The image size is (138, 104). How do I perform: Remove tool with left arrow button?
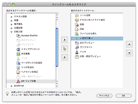pos(65,57)
